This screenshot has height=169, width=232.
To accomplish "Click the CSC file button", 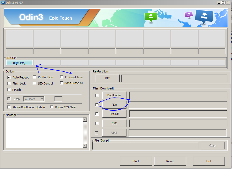I will click(x=114, y=123).
